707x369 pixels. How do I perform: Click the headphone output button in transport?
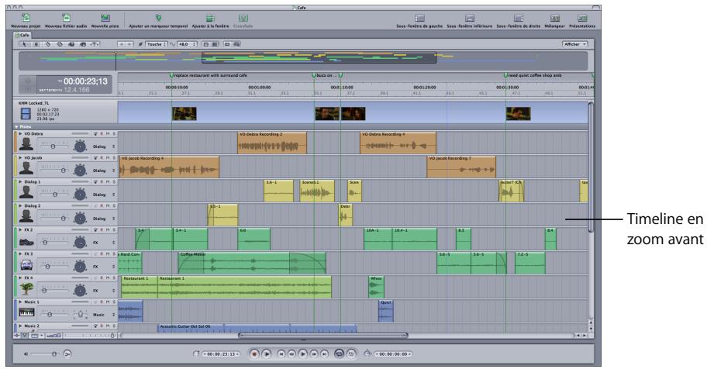click(x=67, y=354)
